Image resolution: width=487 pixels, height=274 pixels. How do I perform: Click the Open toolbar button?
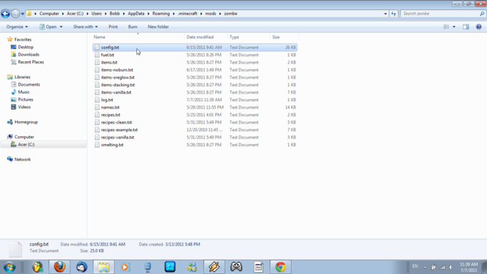pos(48,26)
